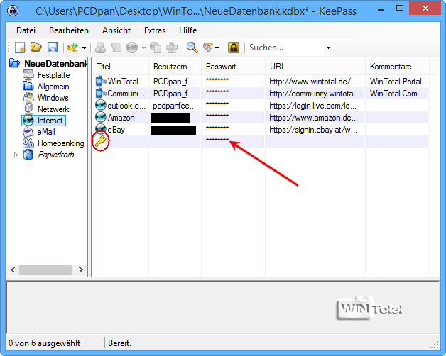Select the eMail group

[x=46, y=132]
